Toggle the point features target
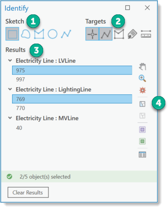Image resolution: width=168 pixels, height=207 pixels. [92, 34]
